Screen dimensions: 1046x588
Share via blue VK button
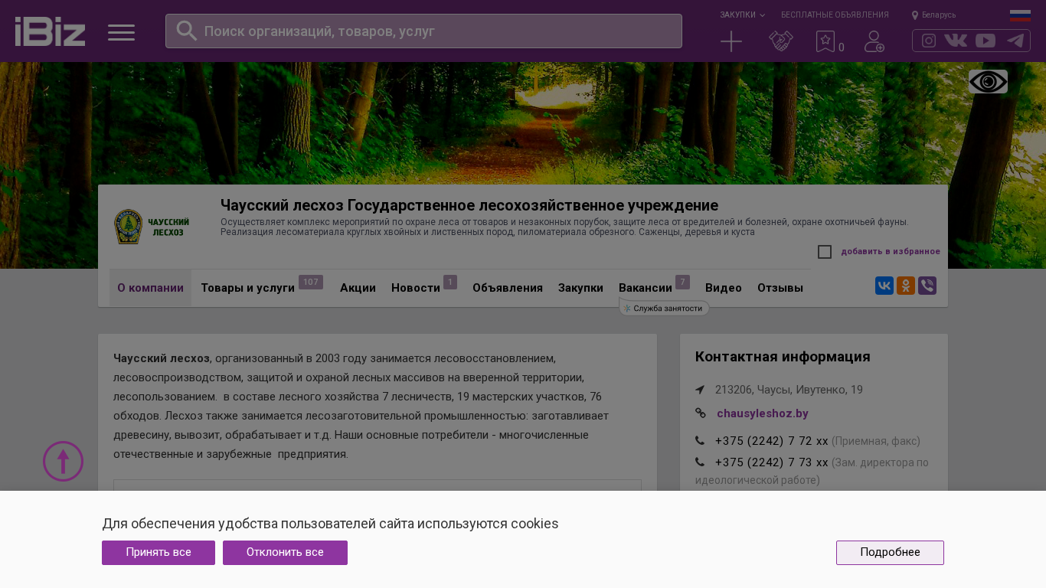tap(884, 286)
